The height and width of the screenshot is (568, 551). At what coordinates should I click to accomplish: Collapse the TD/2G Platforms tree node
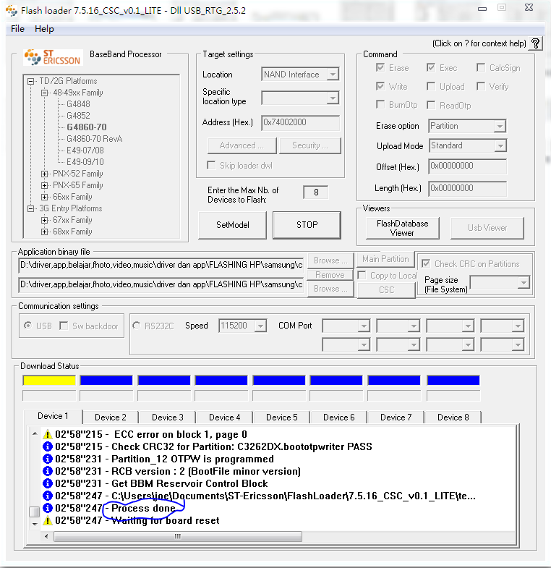(31, 81)
